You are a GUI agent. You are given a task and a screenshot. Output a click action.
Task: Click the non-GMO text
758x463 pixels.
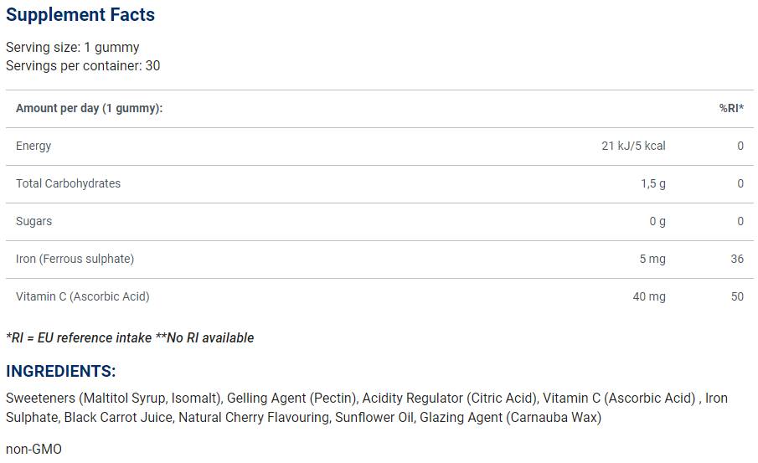click(34, 450)
